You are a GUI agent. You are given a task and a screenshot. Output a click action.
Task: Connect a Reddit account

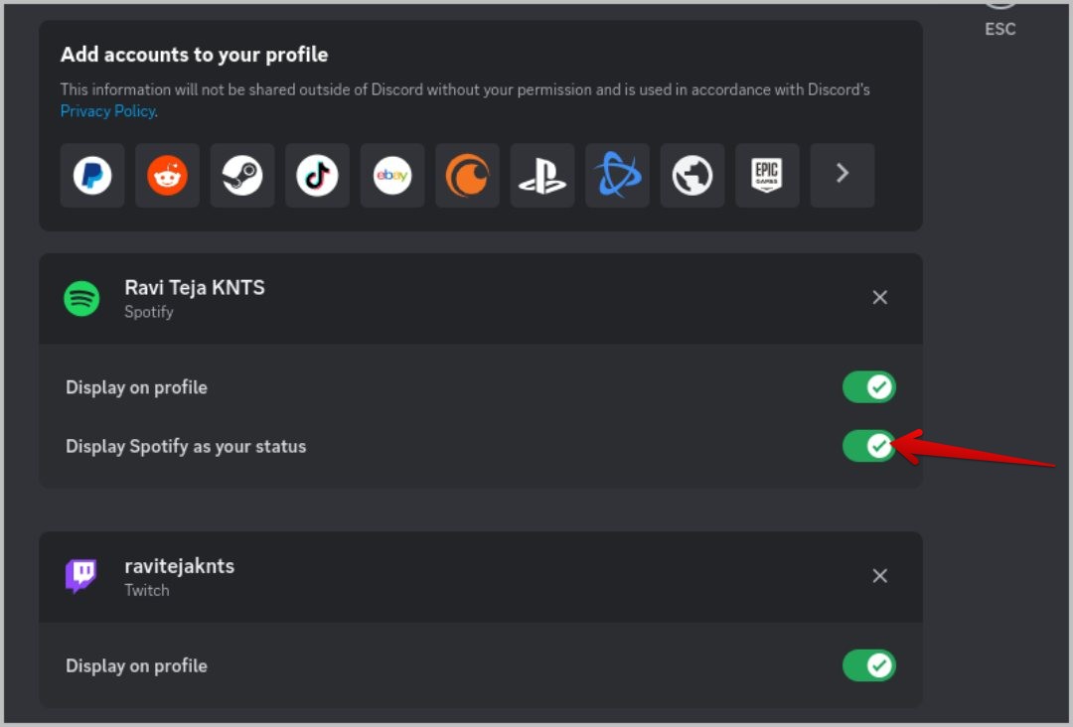[x=167, y=176]
